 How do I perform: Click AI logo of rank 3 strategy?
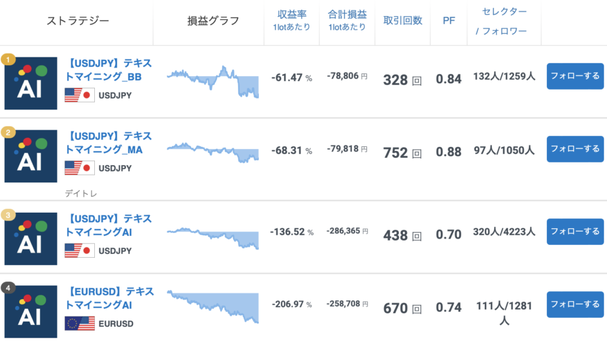pos(30,239)
